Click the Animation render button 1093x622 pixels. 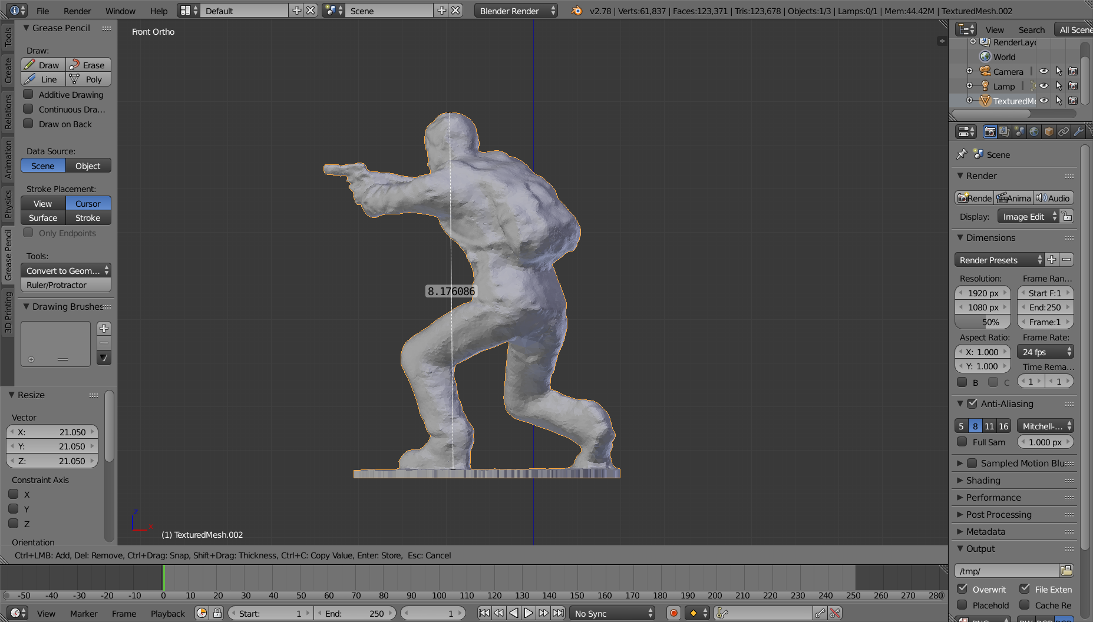point(1014,198)
